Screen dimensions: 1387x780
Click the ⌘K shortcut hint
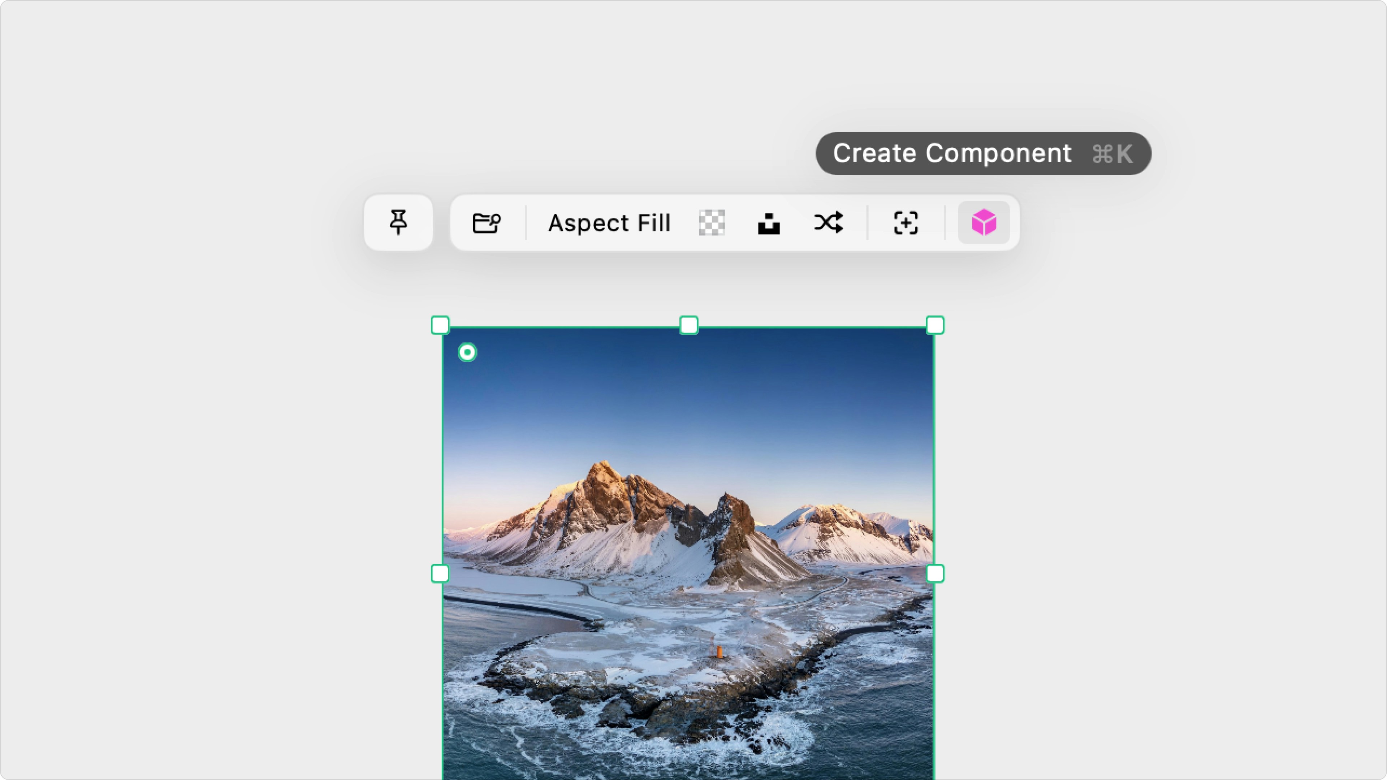pos(1112,154)
